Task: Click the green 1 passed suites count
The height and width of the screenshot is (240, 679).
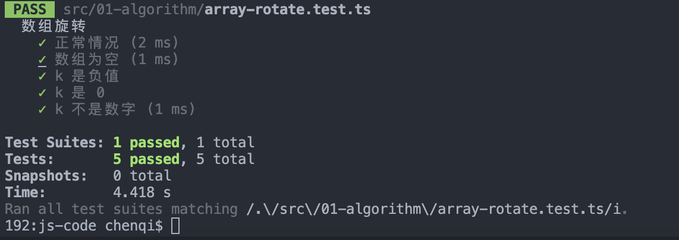Action: point(146,143)
